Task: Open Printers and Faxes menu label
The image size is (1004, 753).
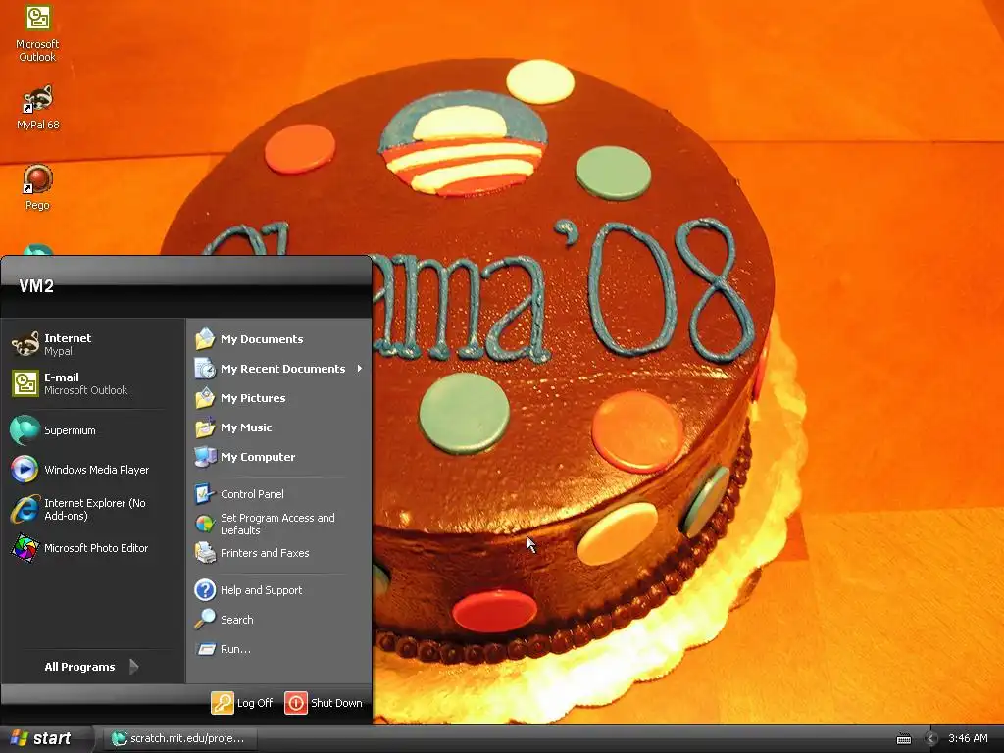Action: [265, 553]
